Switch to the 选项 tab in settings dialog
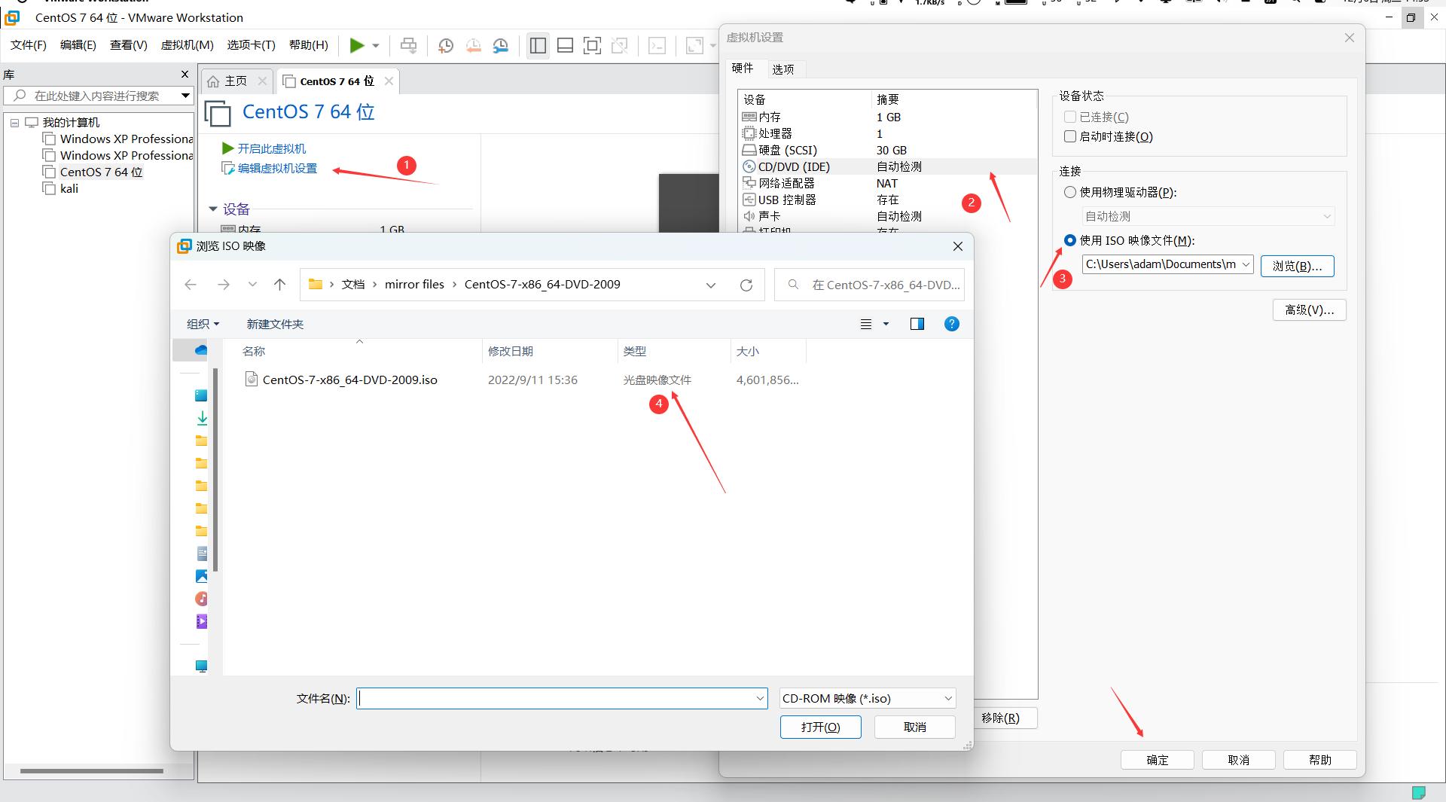1446x802 pixels. click(783, 69)
